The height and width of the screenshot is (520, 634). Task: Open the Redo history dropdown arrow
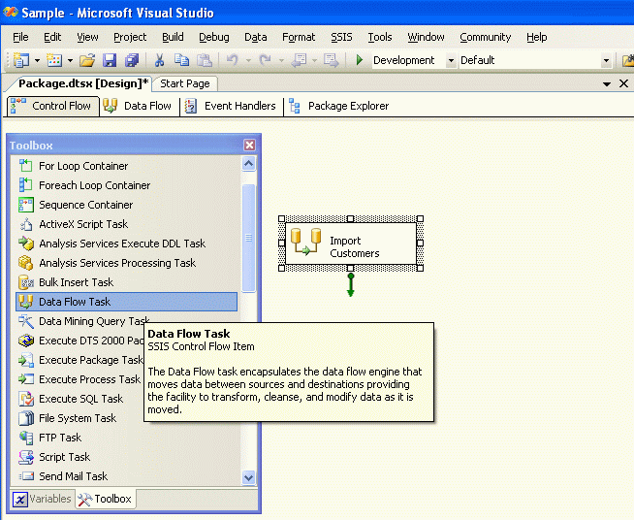tap(281, 61)
